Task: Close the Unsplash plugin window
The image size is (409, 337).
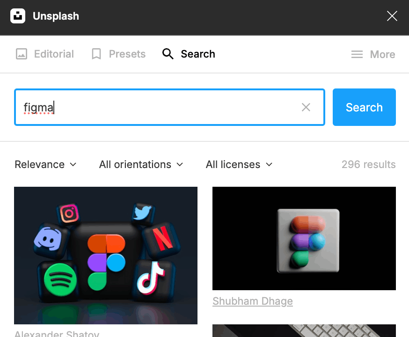Action: click(392, 16)
